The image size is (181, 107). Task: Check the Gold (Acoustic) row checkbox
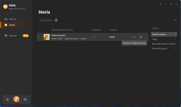tap(39, 37)
